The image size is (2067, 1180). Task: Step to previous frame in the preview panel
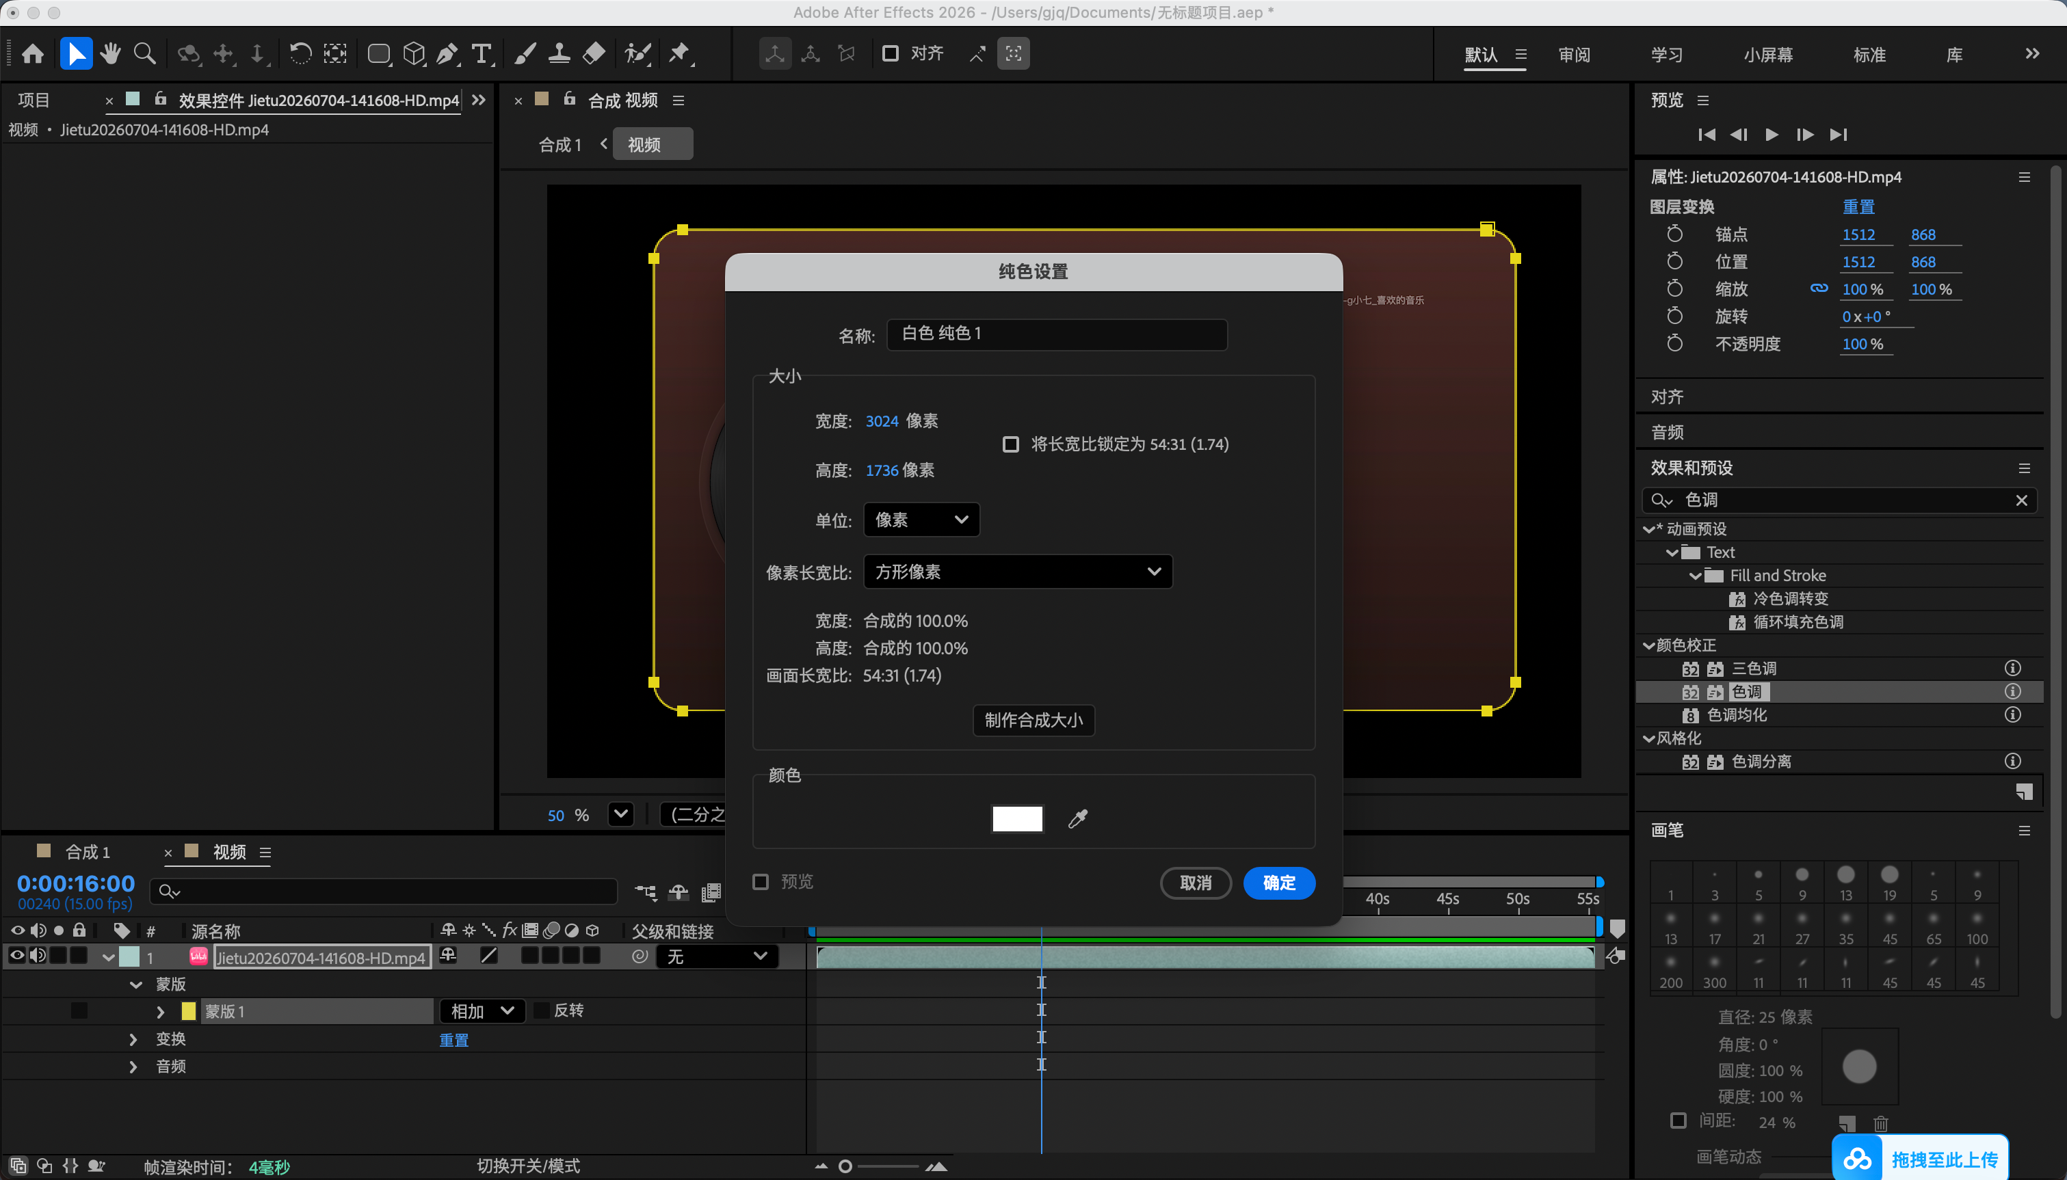tap(1739, 135)
